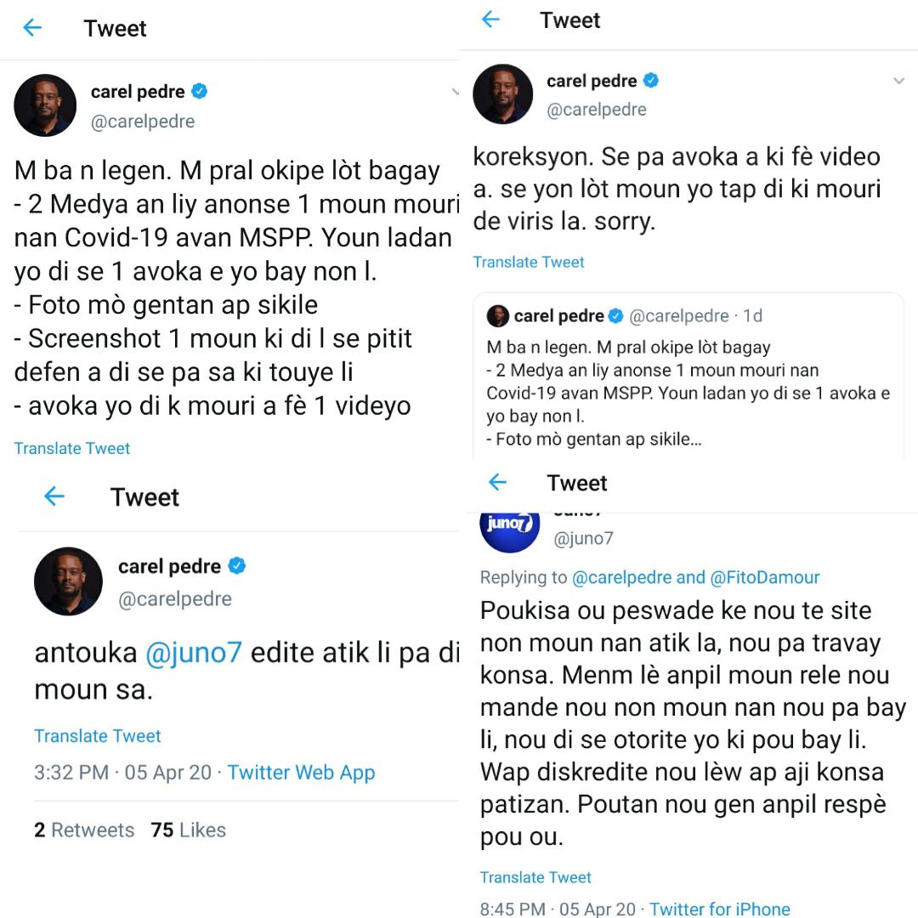Viewport: 918px width, 918px height.
Task: Go back from the "antouka @juno7" tweet
Action: click(54, 496)
